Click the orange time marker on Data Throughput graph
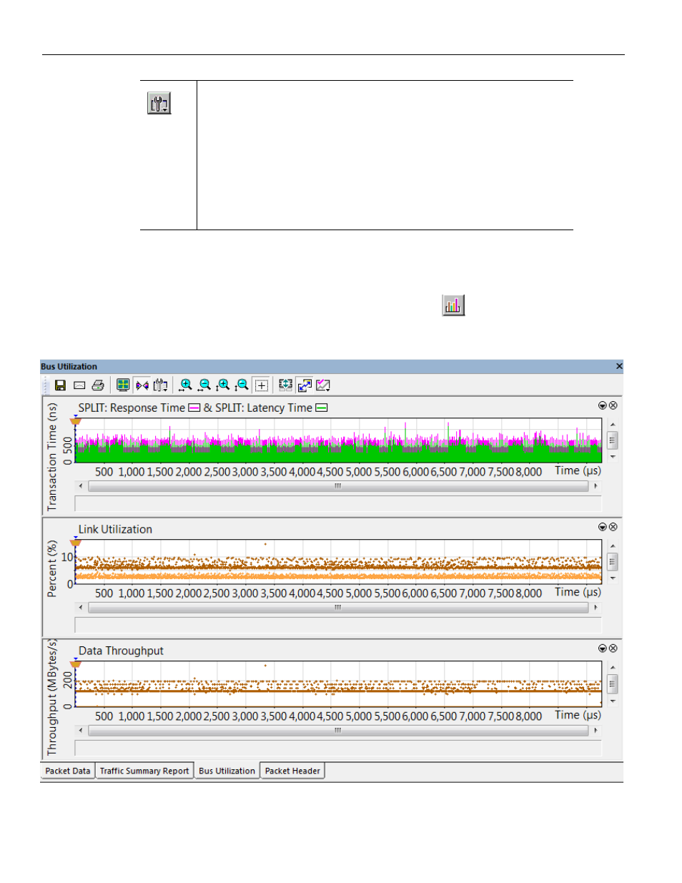 (76, 664)
